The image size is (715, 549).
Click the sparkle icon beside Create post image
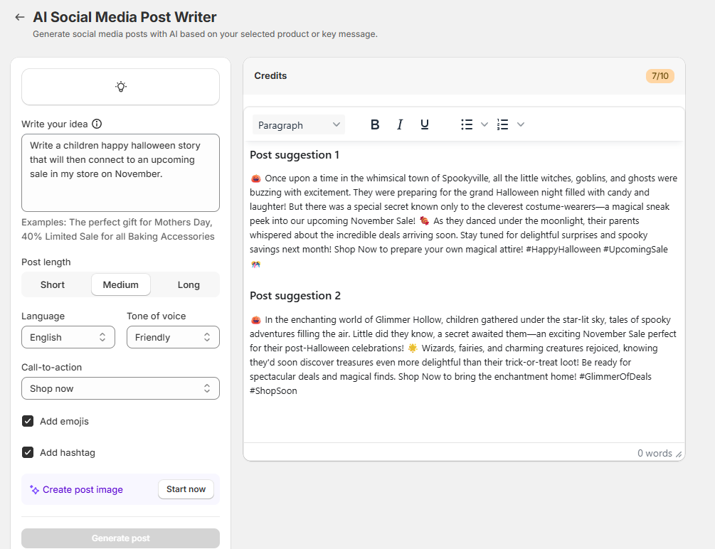(34, 490)
